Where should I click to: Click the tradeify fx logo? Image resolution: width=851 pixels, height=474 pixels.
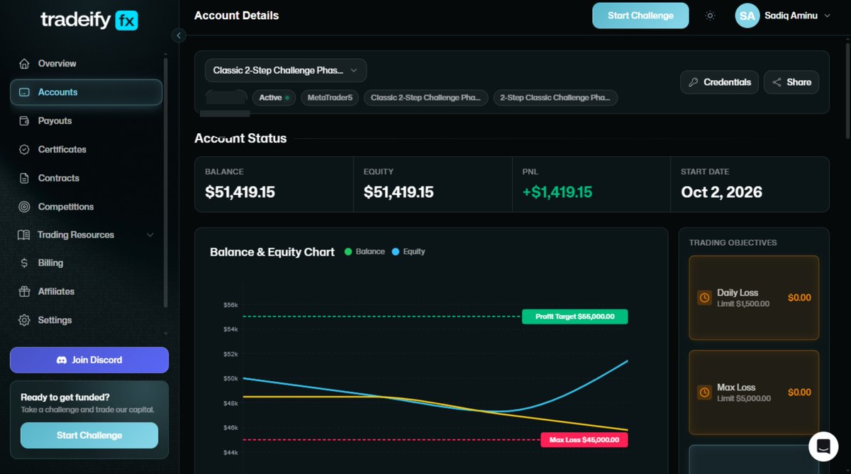tap(89, 20)
